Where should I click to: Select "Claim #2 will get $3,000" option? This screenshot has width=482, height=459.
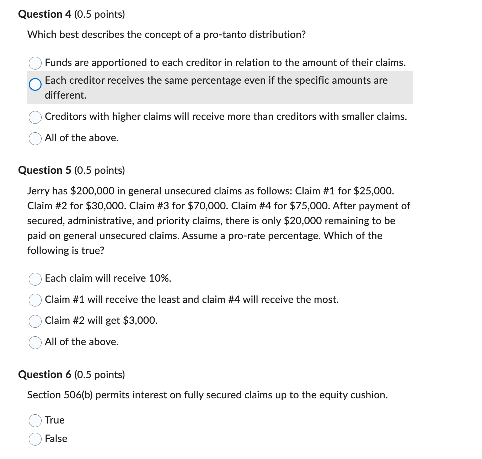click(x=34, y=321)
